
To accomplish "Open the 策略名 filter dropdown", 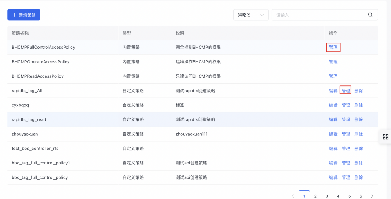I will (251, 15).
